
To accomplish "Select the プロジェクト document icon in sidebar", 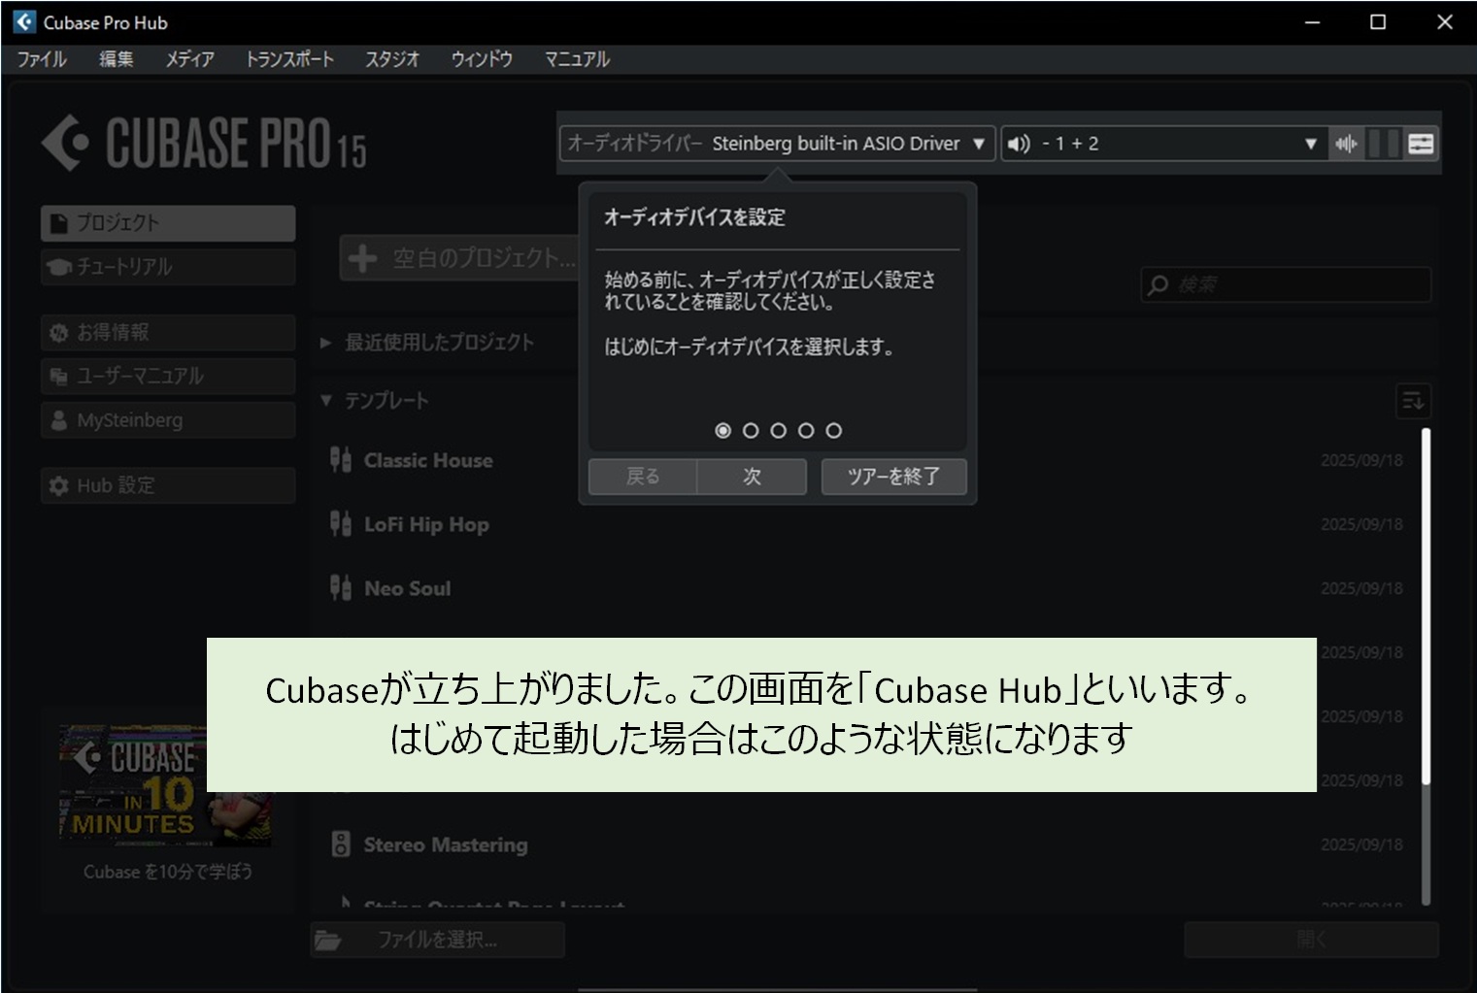I will 57,222.
